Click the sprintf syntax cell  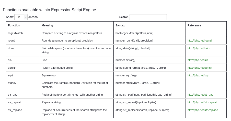[x=141, y=68]
